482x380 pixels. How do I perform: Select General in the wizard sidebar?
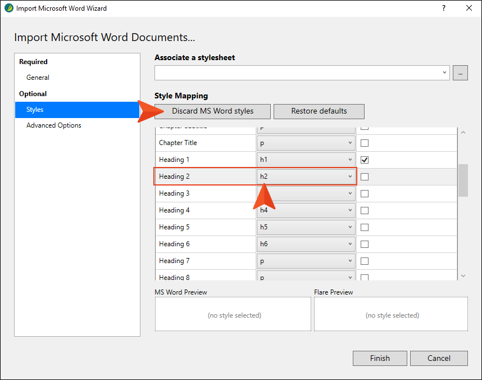[38, 78]
